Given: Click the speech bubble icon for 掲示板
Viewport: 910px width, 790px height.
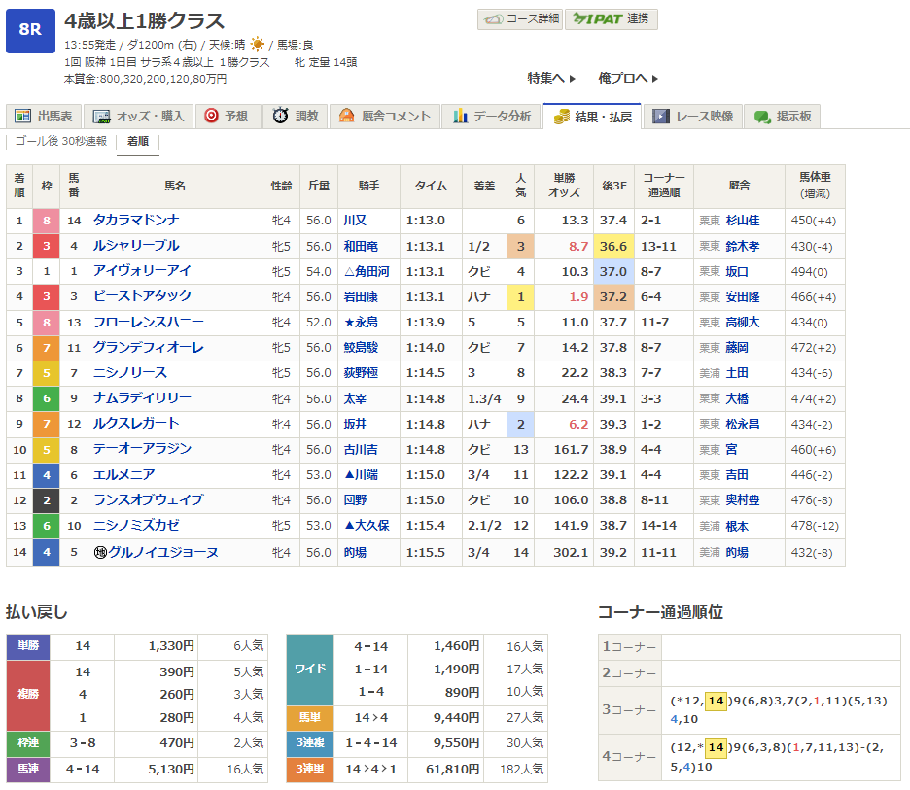Looking at the screenshot, I should pyautogui.click(x=762, y=117).
